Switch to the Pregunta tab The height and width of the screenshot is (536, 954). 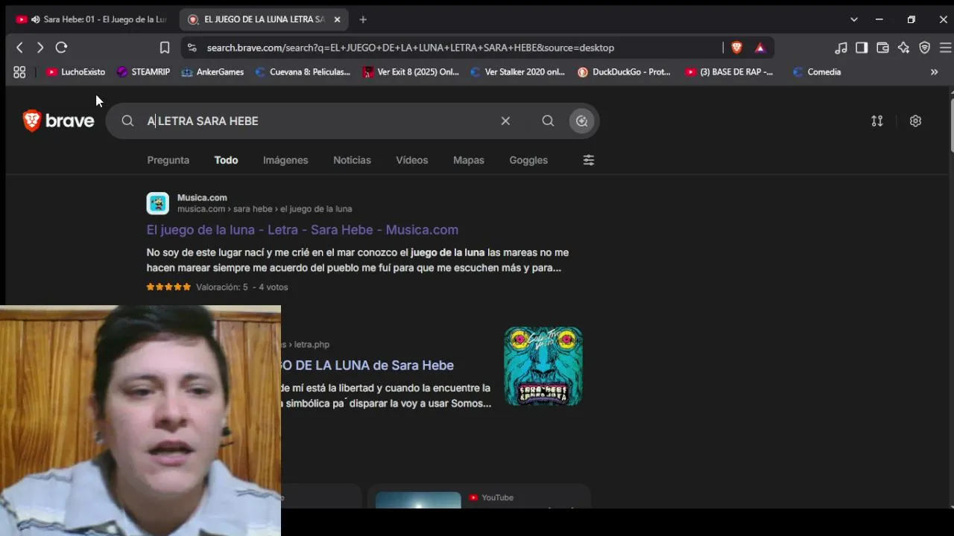pos(168,160)
